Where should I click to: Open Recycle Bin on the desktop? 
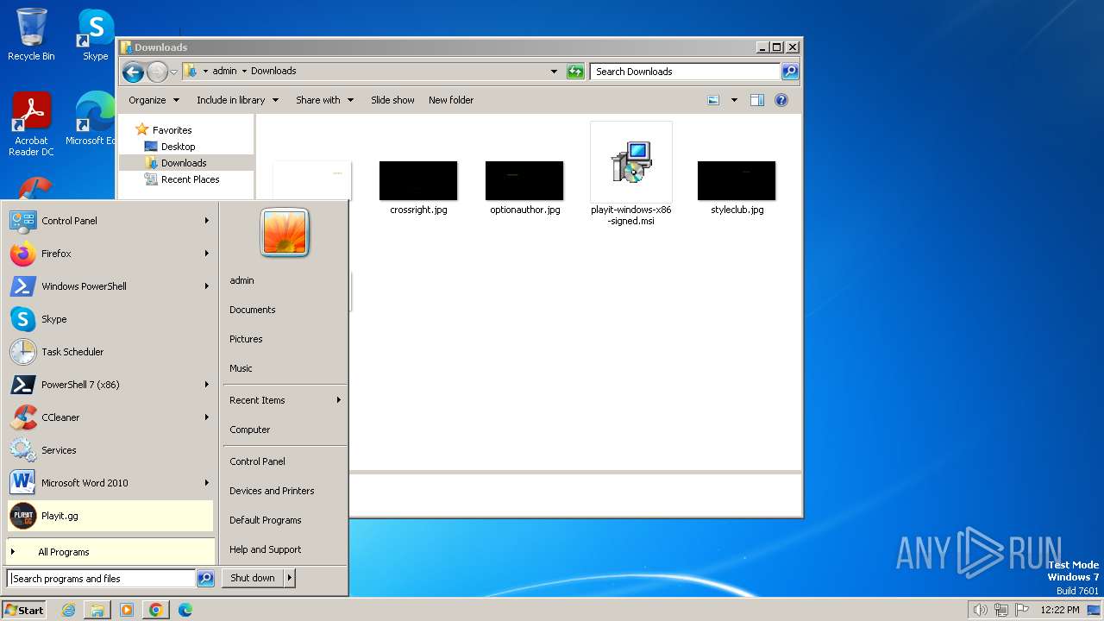pyautogui.click(x=31, y=34)
